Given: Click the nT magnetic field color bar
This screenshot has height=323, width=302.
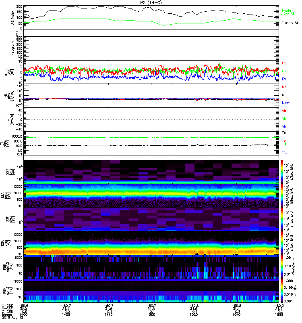Looking at the screenshot, I should click(282, 290).
